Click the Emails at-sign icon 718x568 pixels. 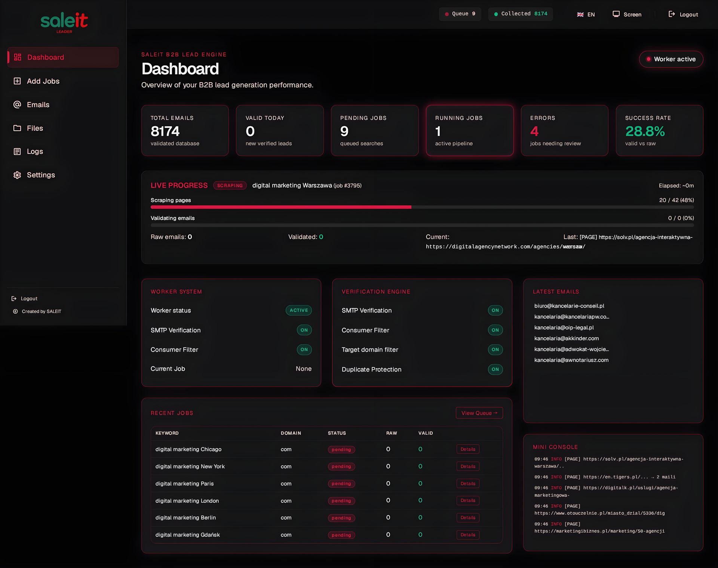[x=17, y=105]
